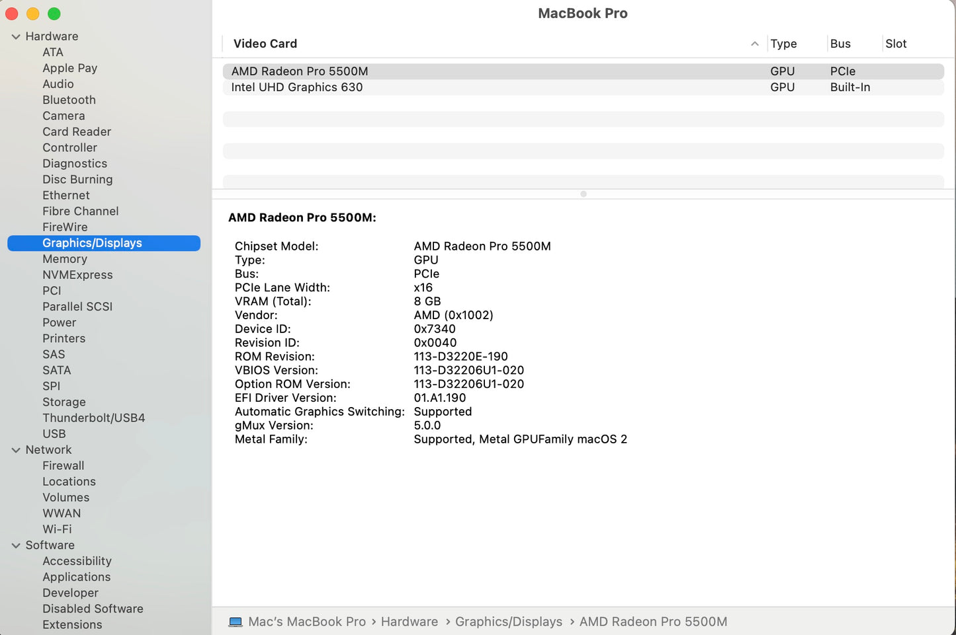Select Camera hardware details
This screenshot has width=956, height=635.
(x=64, y=116)
